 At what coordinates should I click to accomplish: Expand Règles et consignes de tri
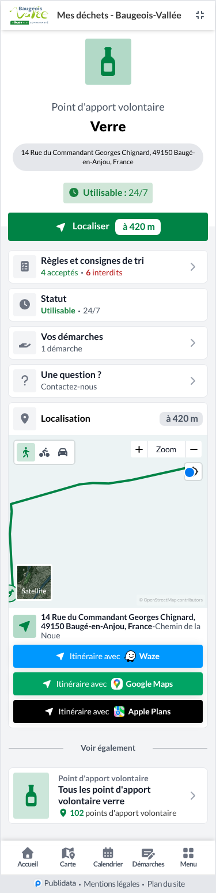(108, 267)
